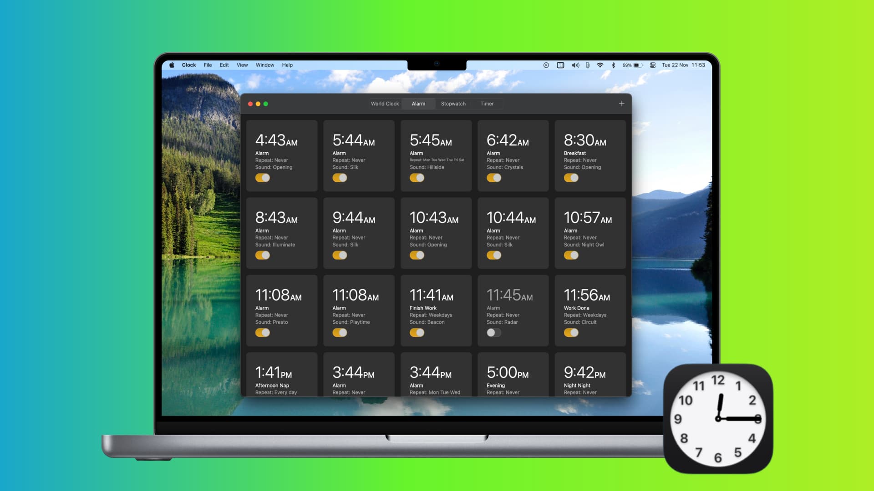Click the Wi-Fi status icon

coord(601,65)
